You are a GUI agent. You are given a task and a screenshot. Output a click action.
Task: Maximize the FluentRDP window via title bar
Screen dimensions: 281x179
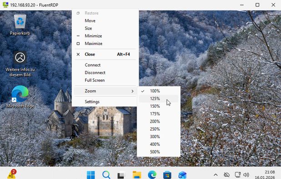[x=257, y=5]
